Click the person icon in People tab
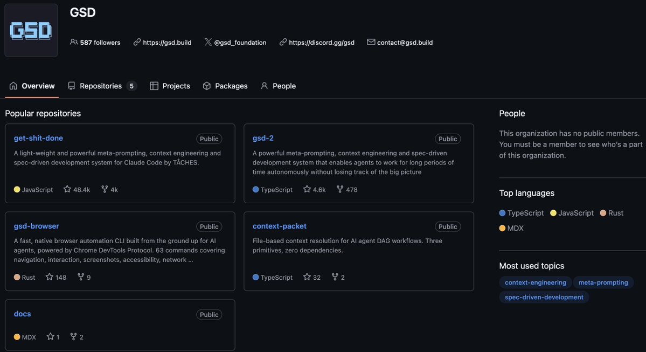The image size is (646, 352). tap(264, 86)
